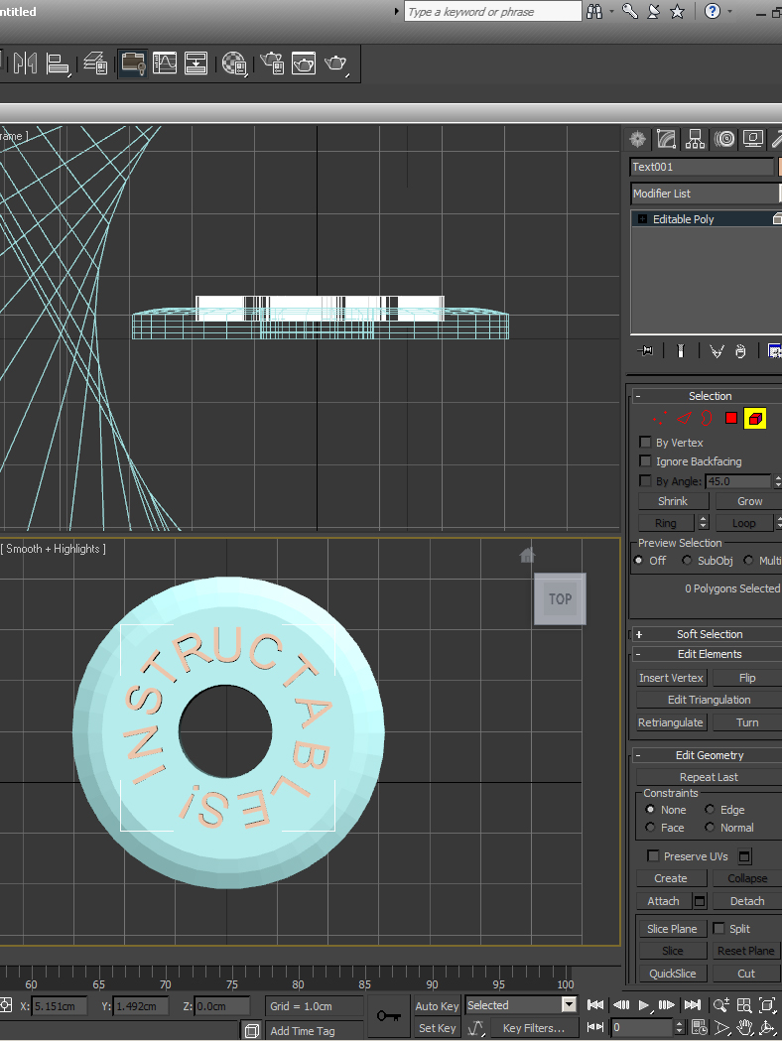
Task: Switch to the Motion panel tab
Action: pos(724,139)
